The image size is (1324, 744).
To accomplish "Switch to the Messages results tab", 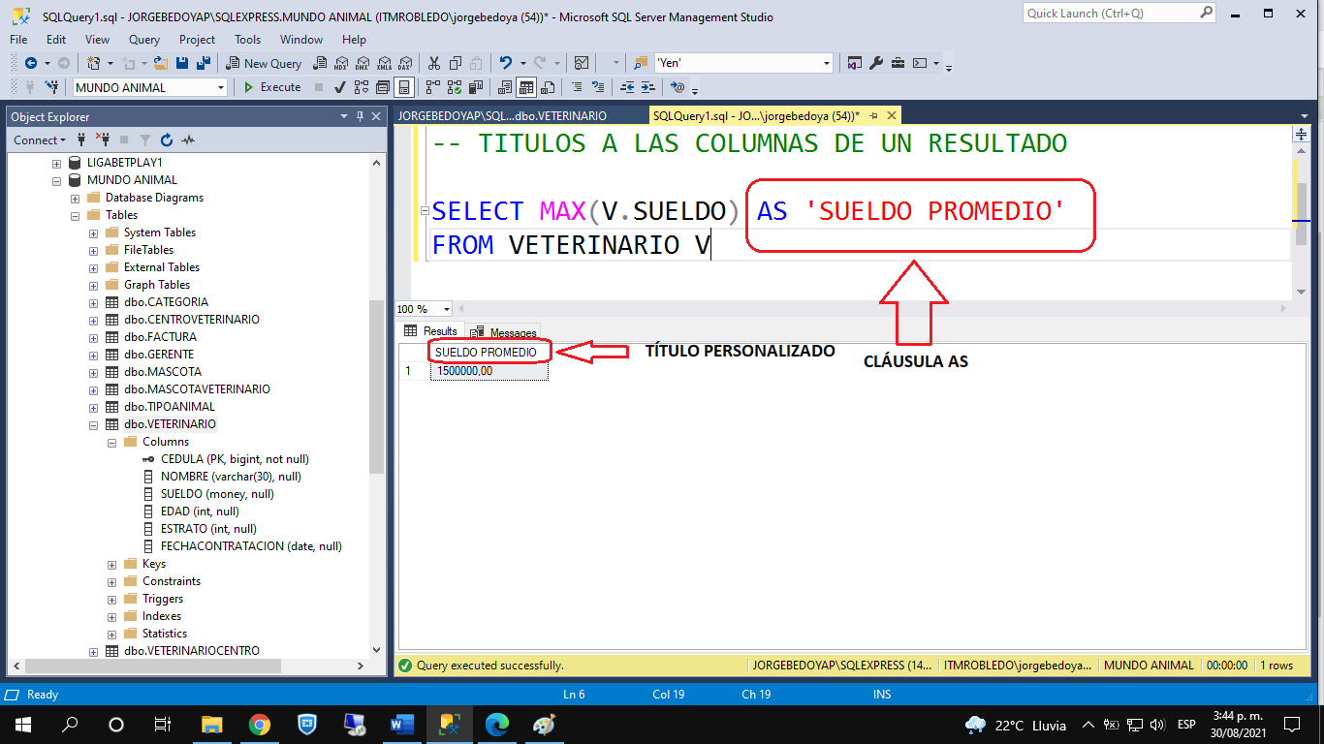I will (x=504, y=332).
